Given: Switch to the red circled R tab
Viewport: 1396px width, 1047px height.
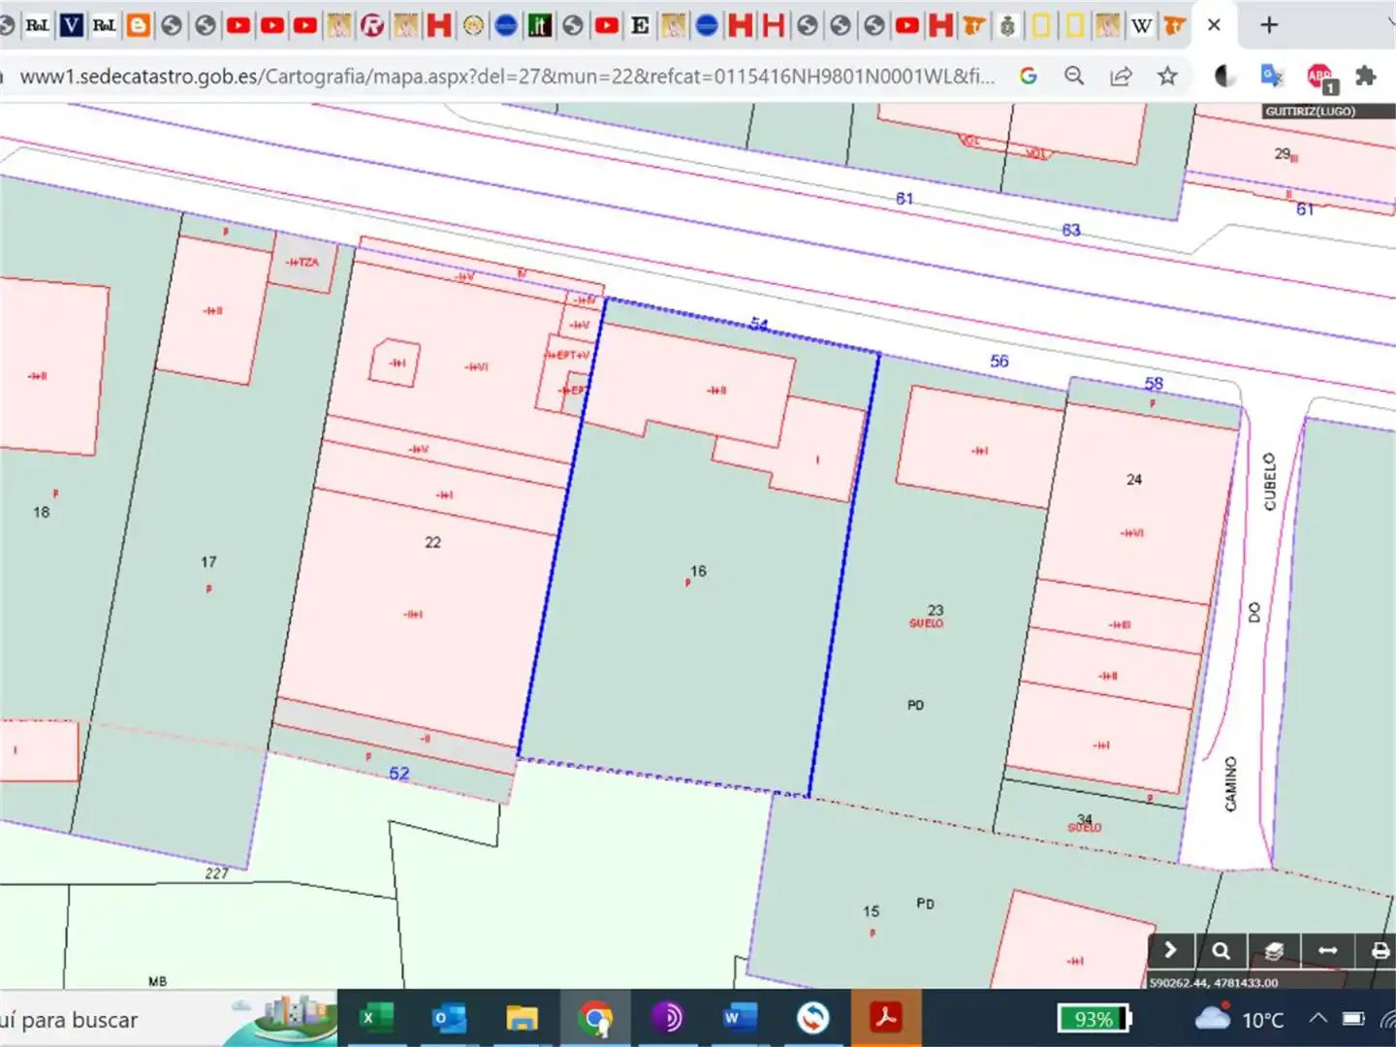Looking at the screenshot, I should click(372, 25).
